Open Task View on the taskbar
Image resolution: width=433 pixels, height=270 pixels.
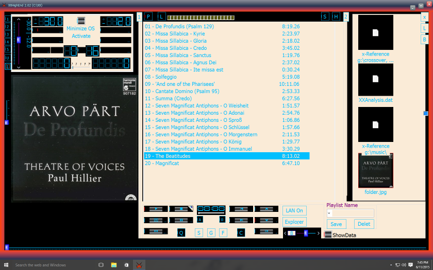101,265
